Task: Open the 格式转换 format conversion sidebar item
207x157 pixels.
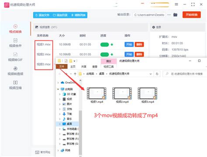Action: click(15, 29)
